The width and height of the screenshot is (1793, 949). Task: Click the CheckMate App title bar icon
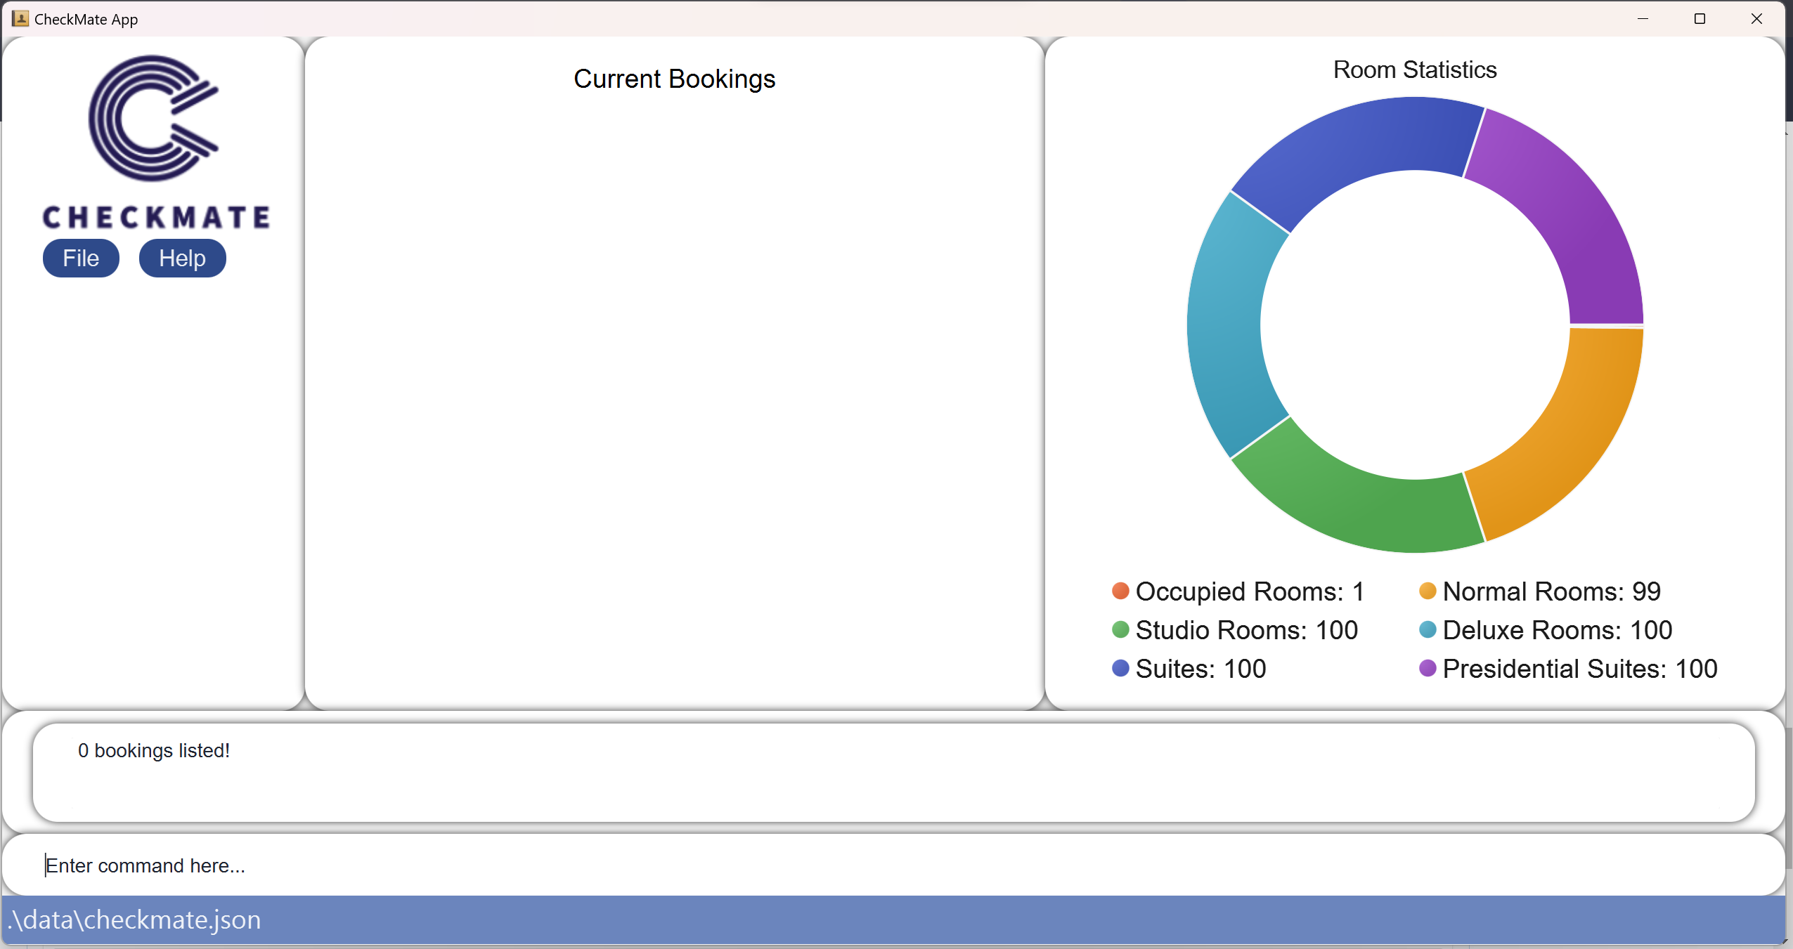20,19
